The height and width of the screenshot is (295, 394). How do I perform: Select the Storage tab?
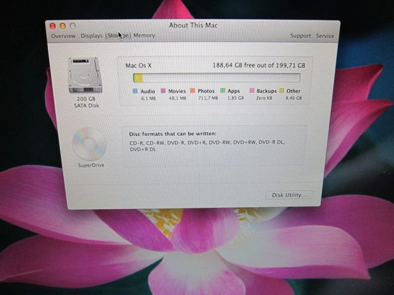click(x=118, y=36)
